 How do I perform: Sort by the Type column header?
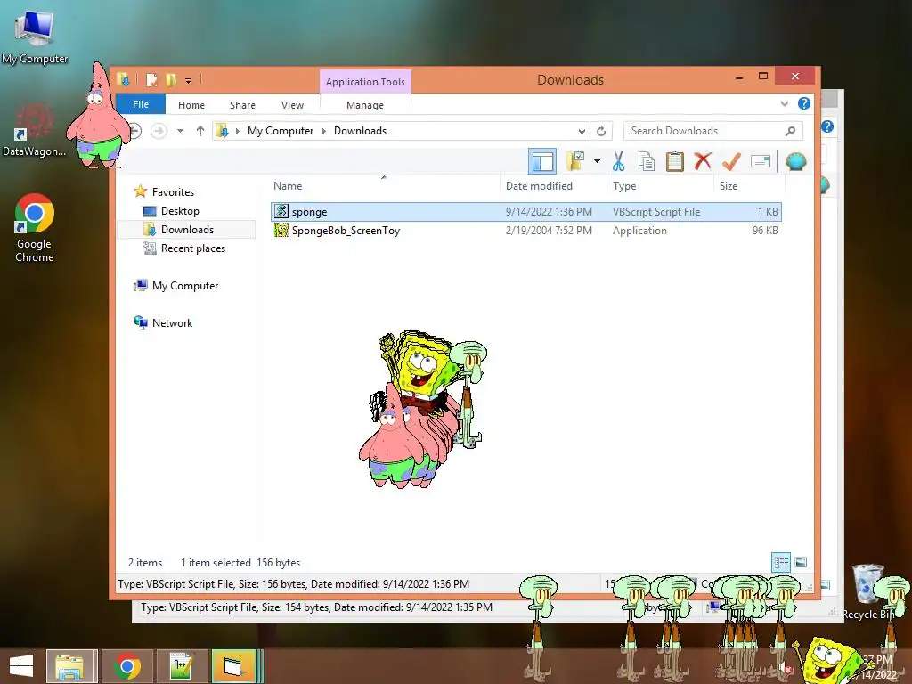(624, 186)
